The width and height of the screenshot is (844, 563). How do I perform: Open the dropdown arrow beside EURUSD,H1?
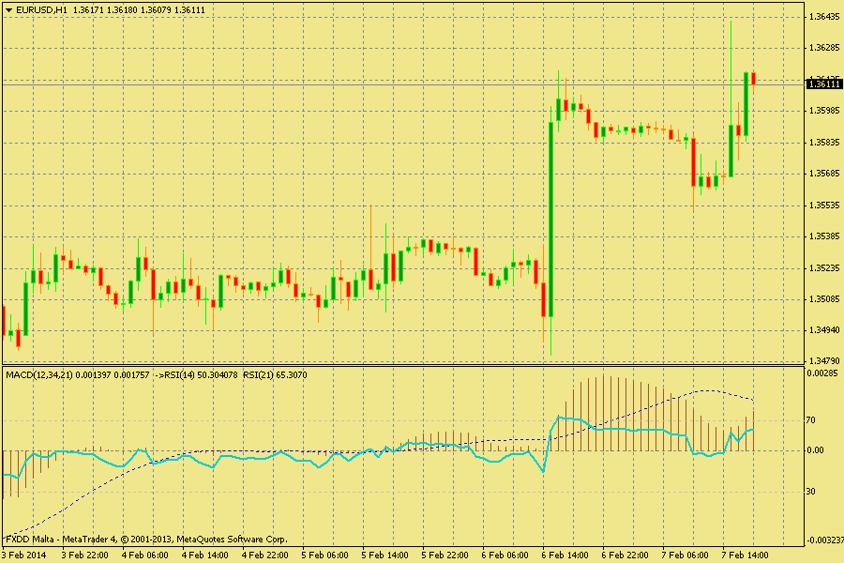pyautogui.click(x=8, y=9)
